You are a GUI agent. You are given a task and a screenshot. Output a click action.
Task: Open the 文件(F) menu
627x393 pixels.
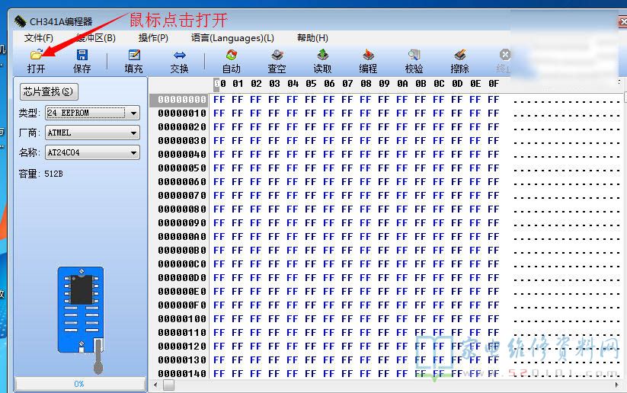click(x=38, y=37)
